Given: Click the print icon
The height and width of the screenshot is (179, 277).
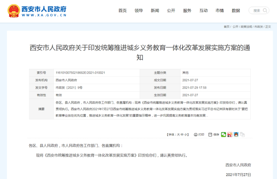Looking at the screenshot, I should (x=195, y=135).
